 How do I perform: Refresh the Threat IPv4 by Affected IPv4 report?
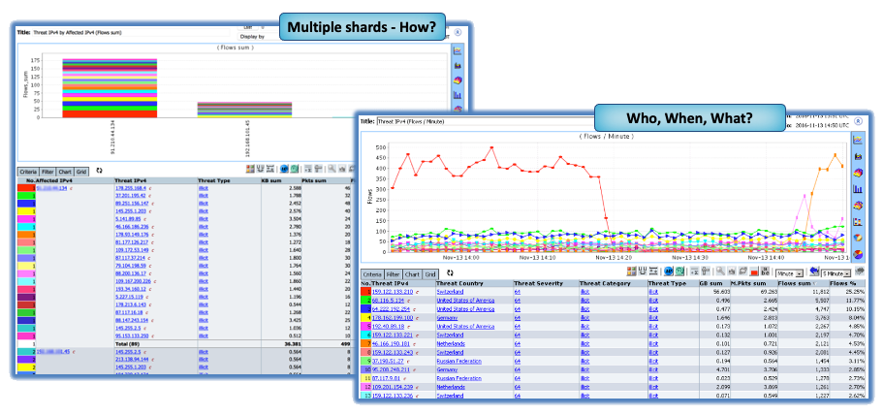[100, 171]
